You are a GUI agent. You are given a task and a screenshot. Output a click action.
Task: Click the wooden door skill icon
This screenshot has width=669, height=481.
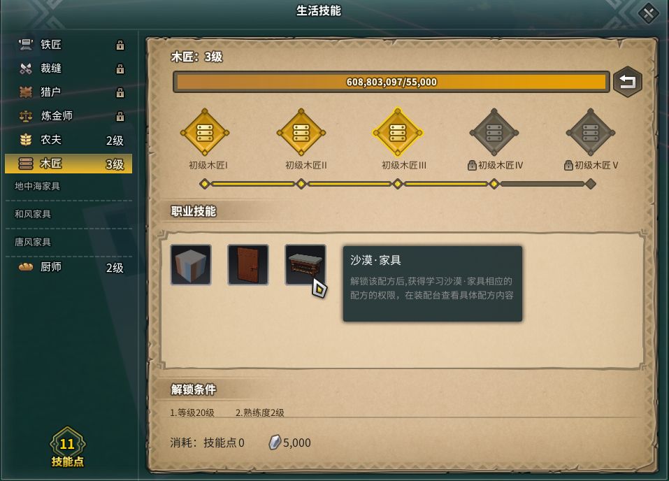[x=248, y=264]
